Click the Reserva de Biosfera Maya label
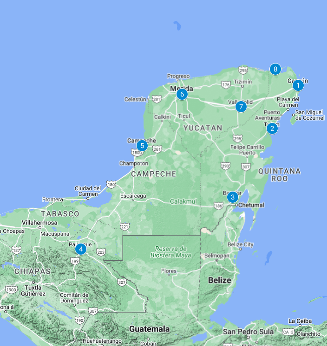Screen dimensions: 327x346 170,252
